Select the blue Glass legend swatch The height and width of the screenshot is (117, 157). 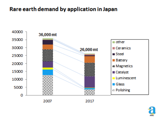tap(113, 84)
